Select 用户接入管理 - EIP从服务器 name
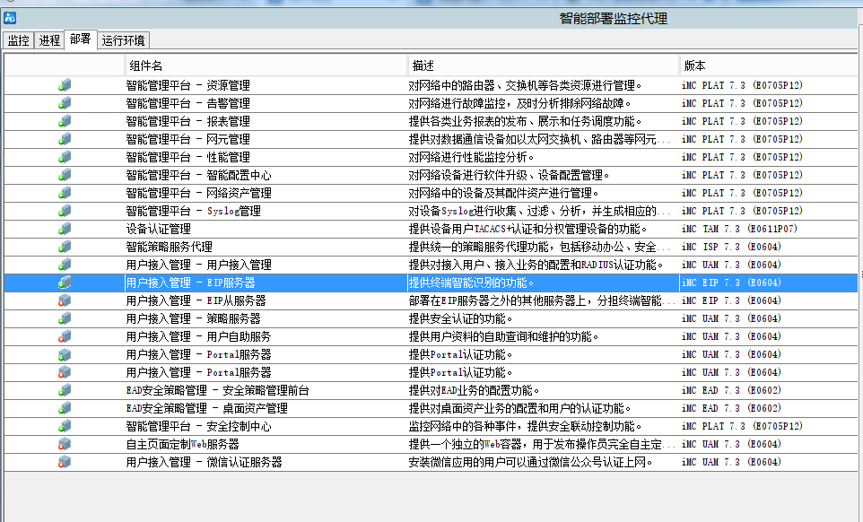This screenshot has height=522, width=863. [196, 300]
